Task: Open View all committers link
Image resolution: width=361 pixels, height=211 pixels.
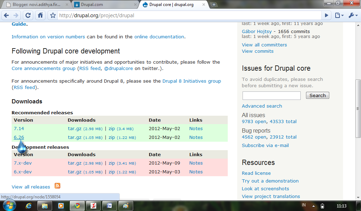Action: pyautogui.click(x=264, y=45)
